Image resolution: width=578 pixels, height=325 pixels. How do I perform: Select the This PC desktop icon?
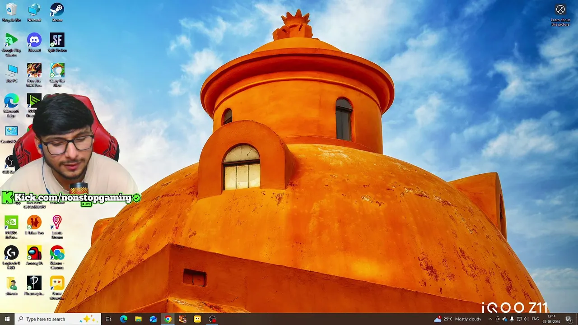[x=11, y=73]
